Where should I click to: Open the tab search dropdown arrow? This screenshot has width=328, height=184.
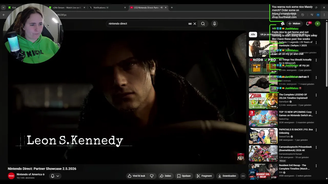click(3, 7)
